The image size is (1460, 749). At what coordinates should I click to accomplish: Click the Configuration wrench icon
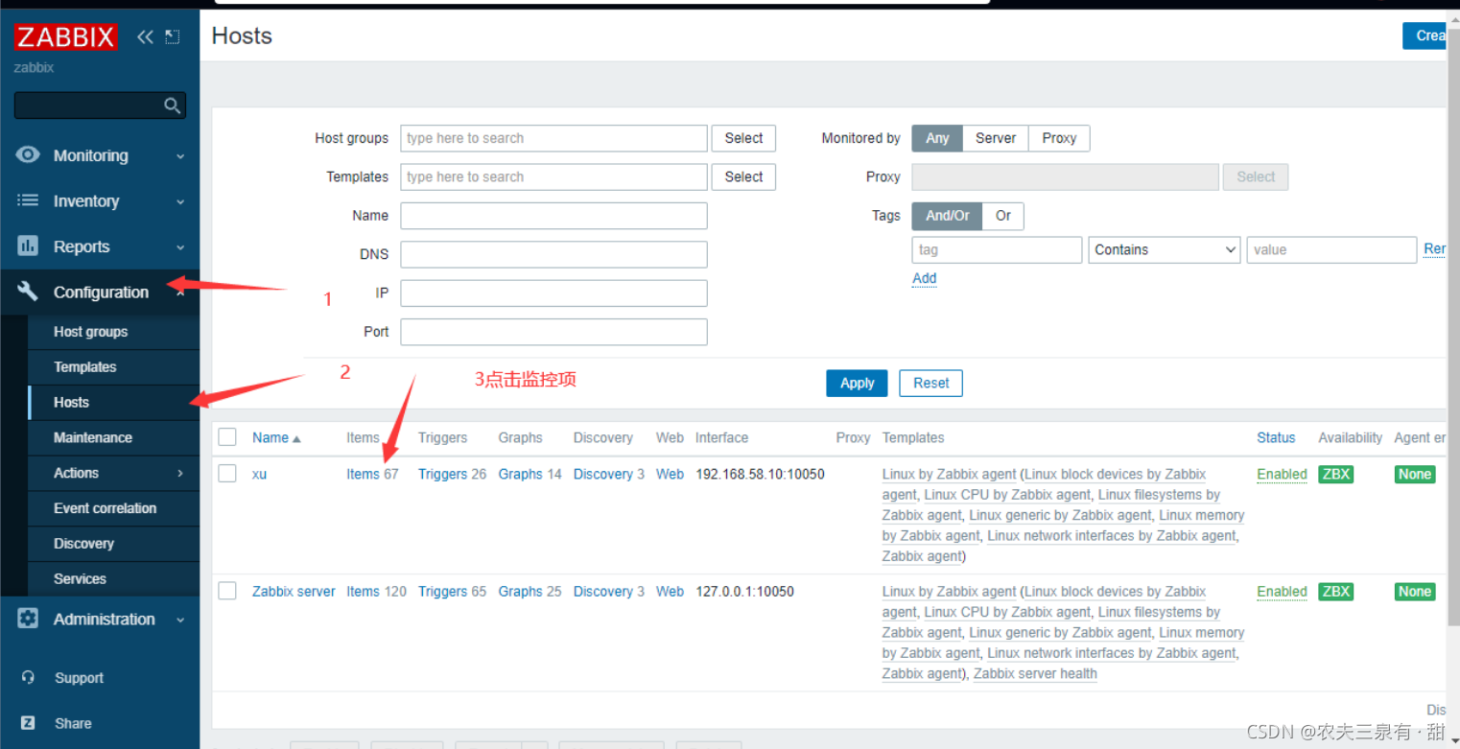(28, 292)
